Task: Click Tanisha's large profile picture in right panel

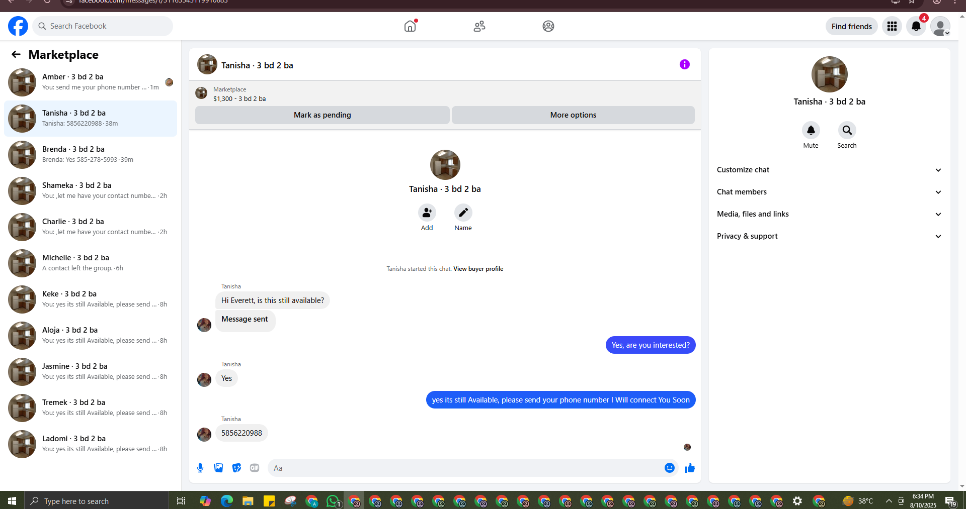Action: coord(829,74)
